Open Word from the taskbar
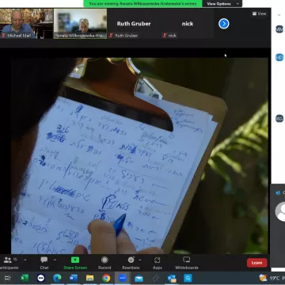Viewport: 285px width, 285px height. pos(74,278)
